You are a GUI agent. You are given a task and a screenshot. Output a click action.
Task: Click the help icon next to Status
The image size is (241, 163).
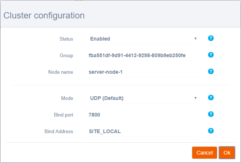tap(211, 38)
